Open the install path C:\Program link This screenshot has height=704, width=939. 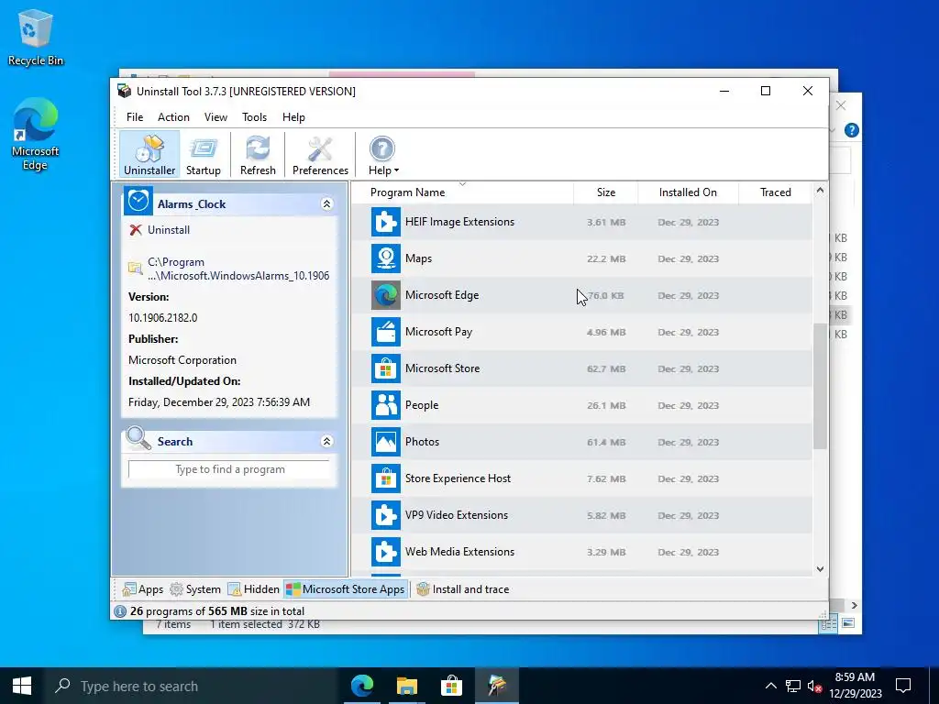click(238, 269)
